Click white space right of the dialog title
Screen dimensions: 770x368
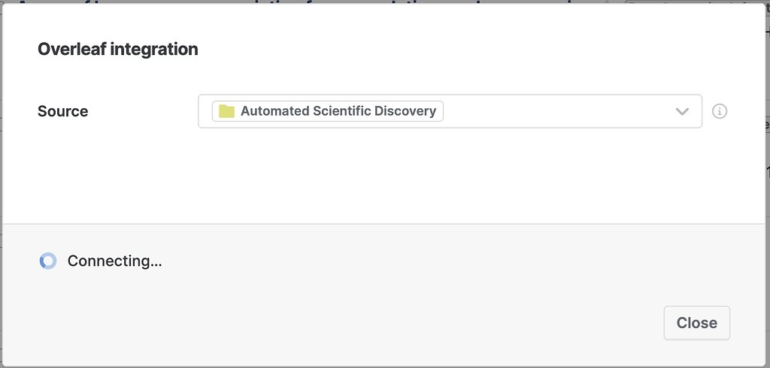click(451, 50)
